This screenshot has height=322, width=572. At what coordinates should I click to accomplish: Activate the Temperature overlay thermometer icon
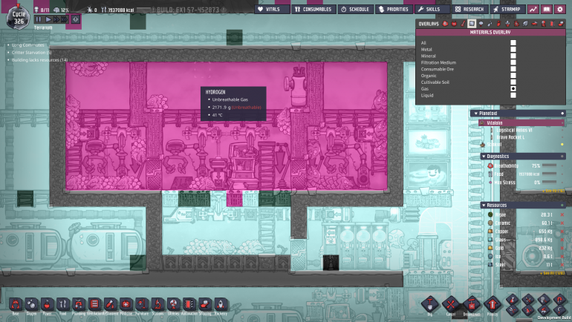tap(463, 24)
